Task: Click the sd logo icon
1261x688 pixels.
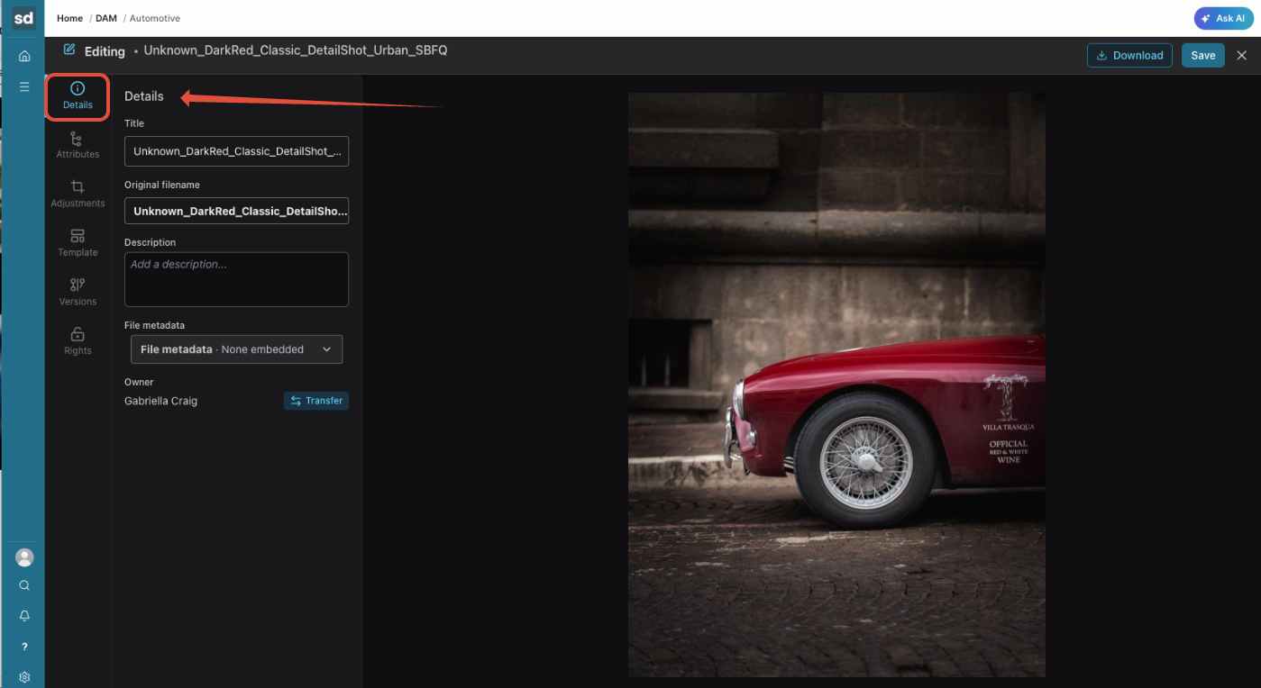Action: 23,18
